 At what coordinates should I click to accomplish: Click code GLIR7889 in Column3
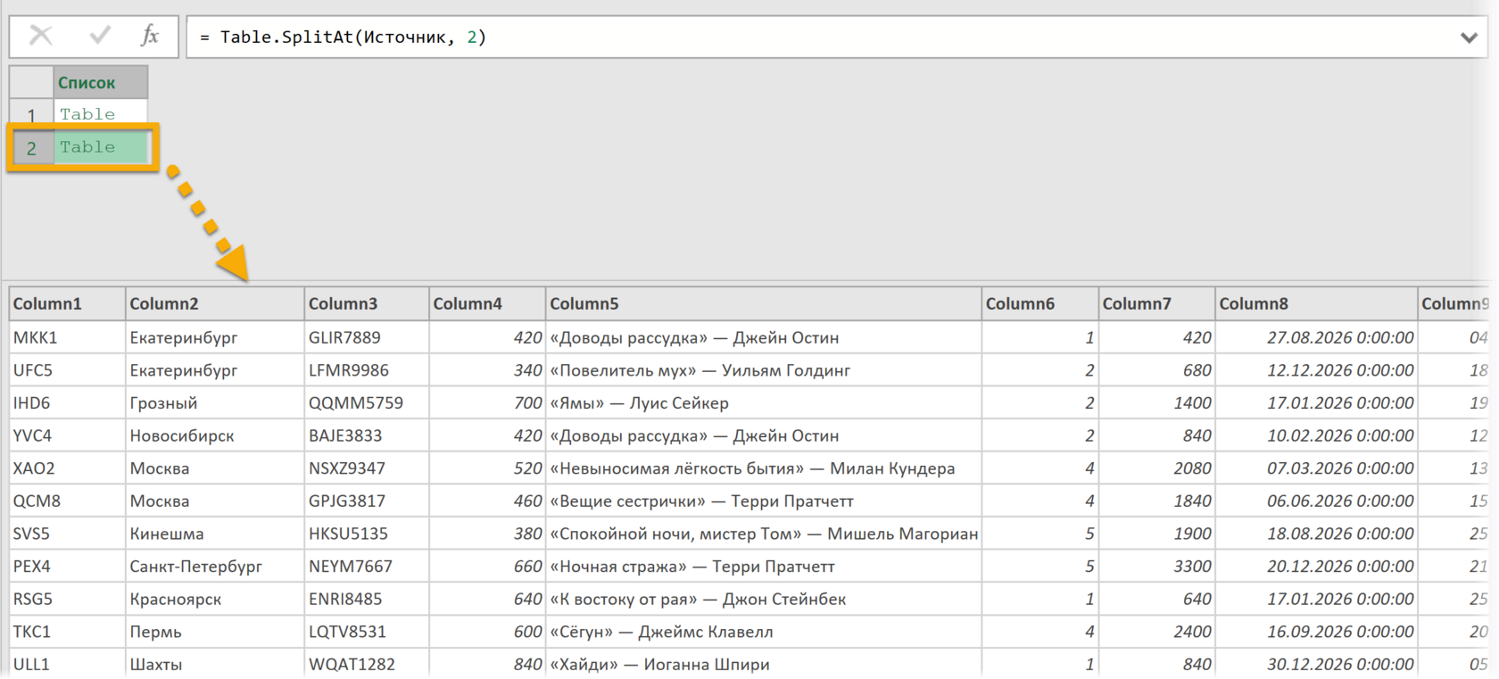point(367,337)
